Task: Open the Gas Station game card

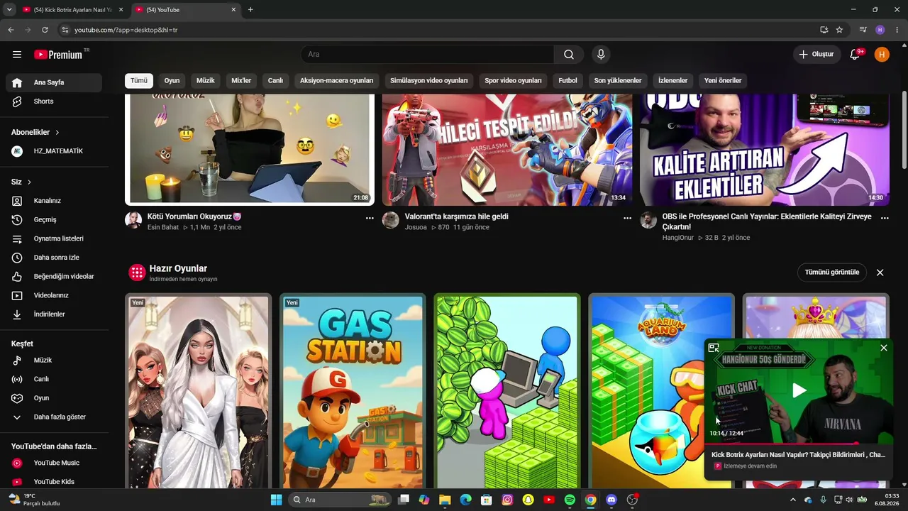Action: click(353, 391)
